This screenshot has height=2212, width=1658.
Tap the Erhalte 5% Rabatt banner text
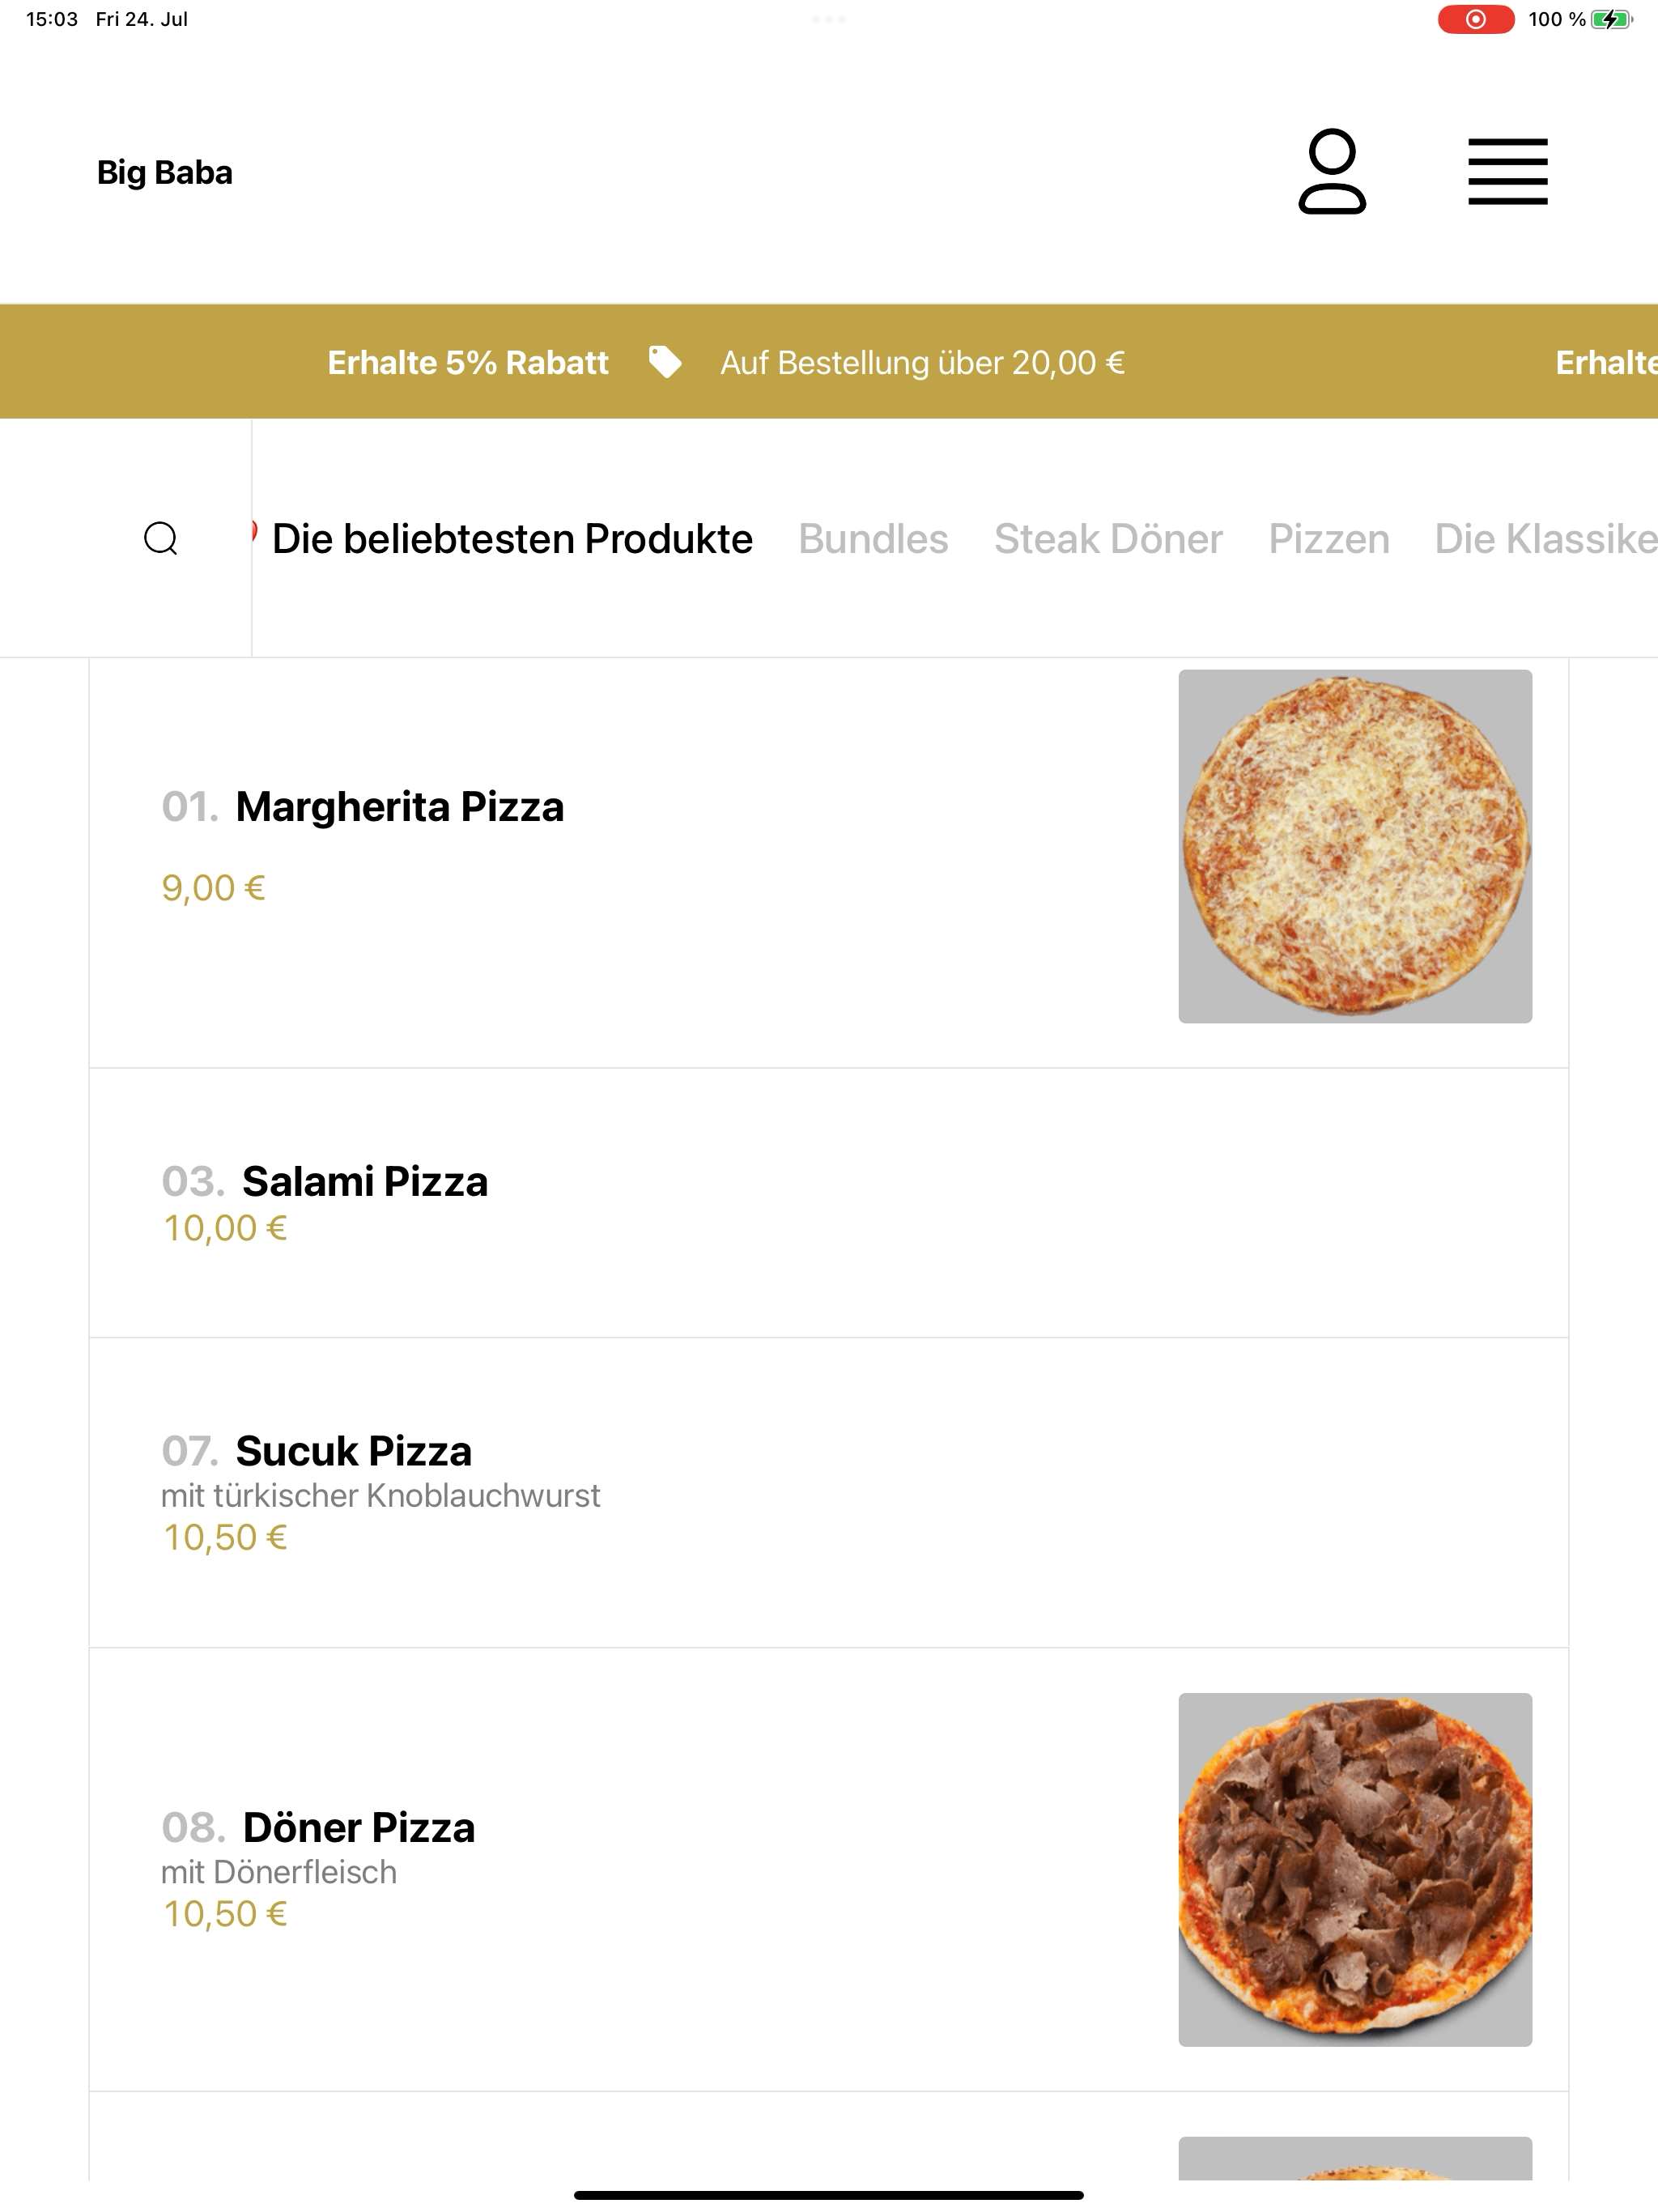468,362
